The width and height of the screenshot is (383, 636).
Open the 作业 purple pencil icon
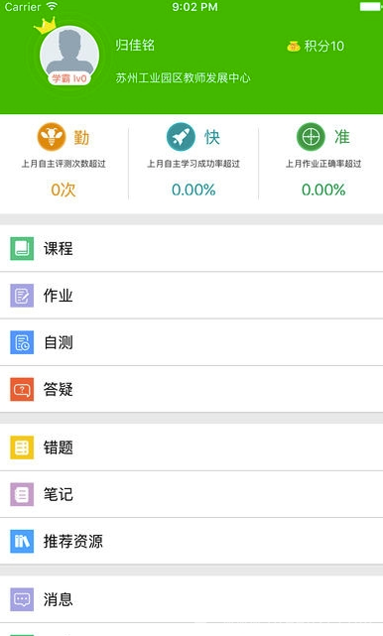click(22, 296)
